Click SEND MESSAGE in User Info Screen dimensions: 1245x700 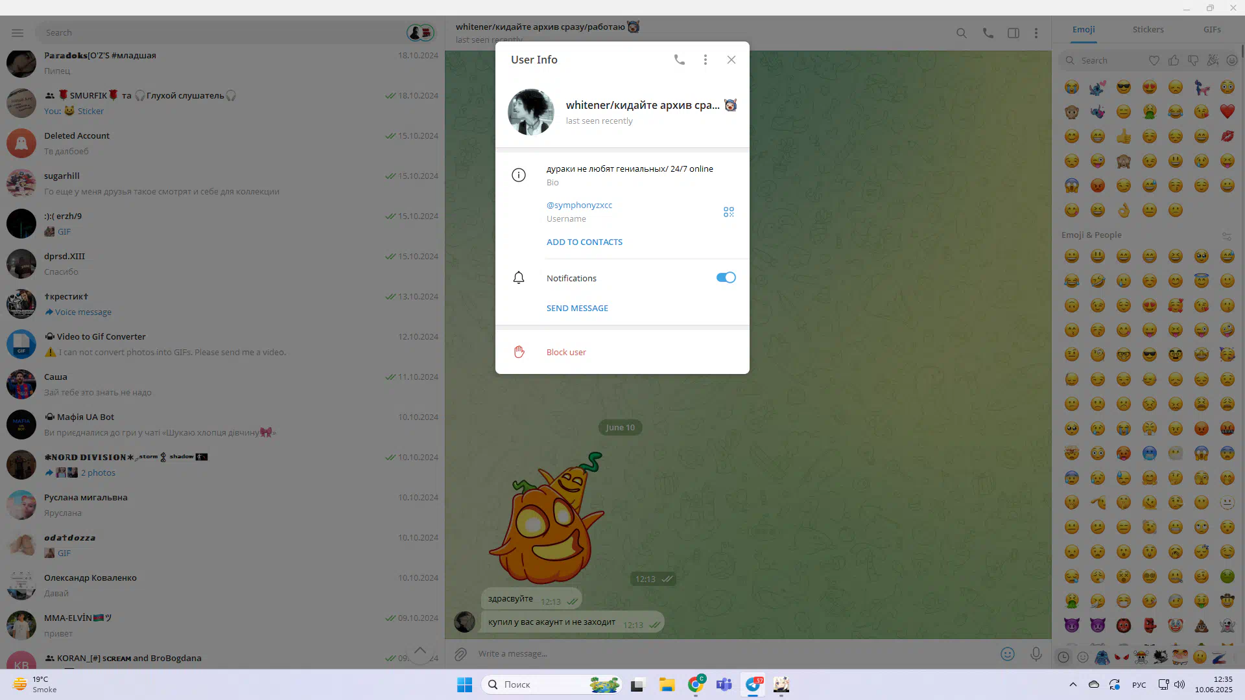point(577,308)
